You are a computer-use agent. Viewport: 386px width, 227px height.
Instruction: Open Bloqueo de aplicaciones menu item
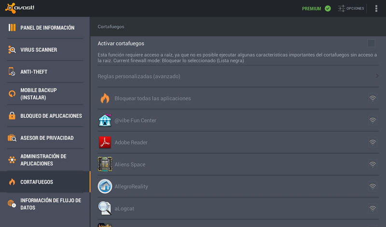click(45, 116)
